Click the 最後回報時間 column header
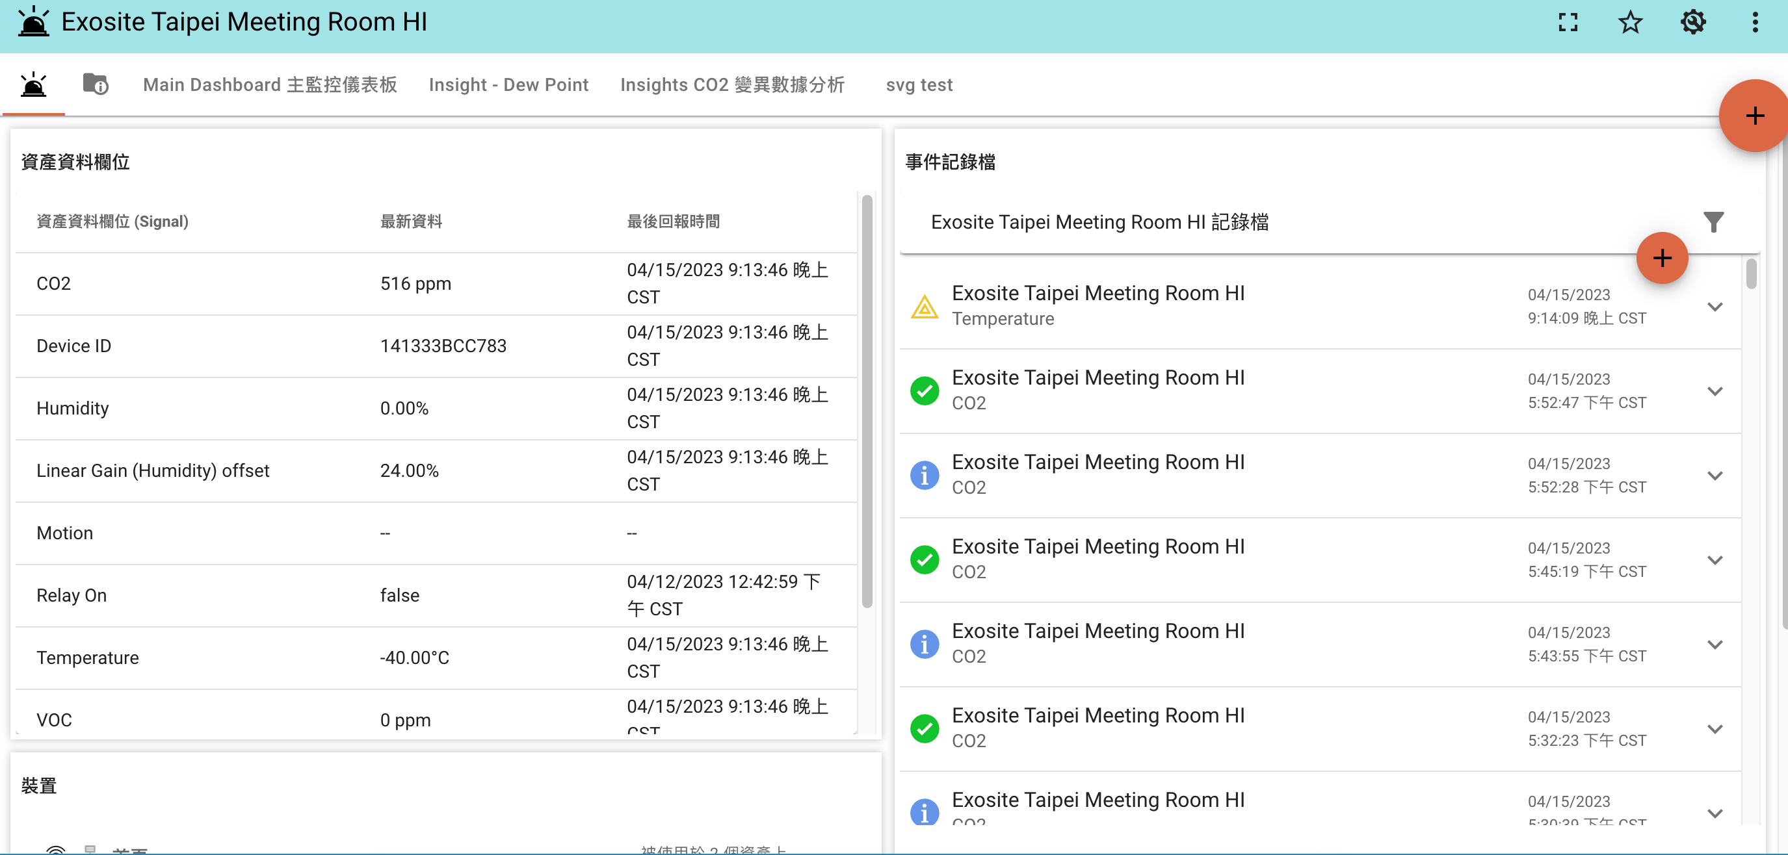 pyautogui.click(x=674, y=221)
